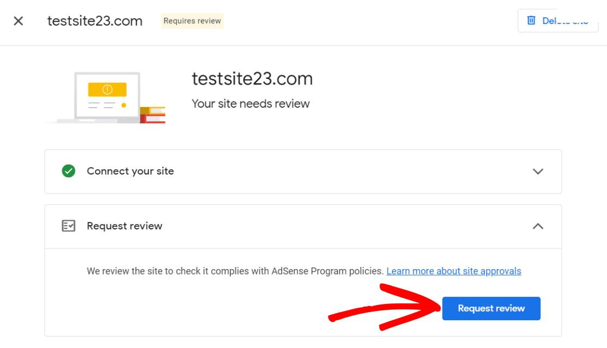The width and height of the screenshot is (607, 348).
Task: Click the Connect your site heading
Action: (130, 171)
